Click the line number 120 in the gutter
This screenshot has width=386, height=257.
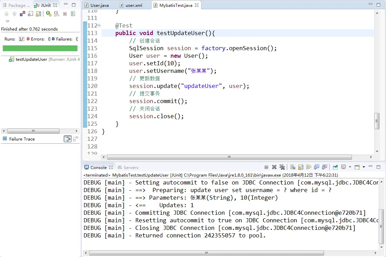(x=92, y=86)
